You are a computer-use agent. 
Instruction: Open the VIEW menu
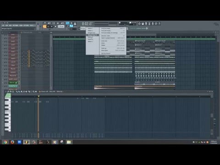[x=21, y=26]
